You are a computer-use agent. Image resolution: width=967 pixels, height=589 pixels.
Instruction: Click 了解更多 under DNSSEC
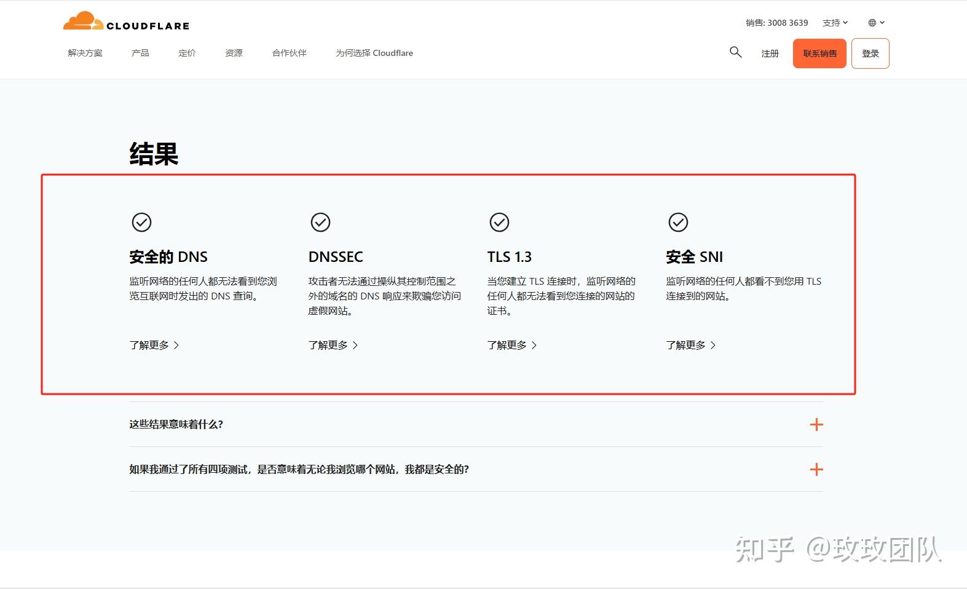(333, 345)
